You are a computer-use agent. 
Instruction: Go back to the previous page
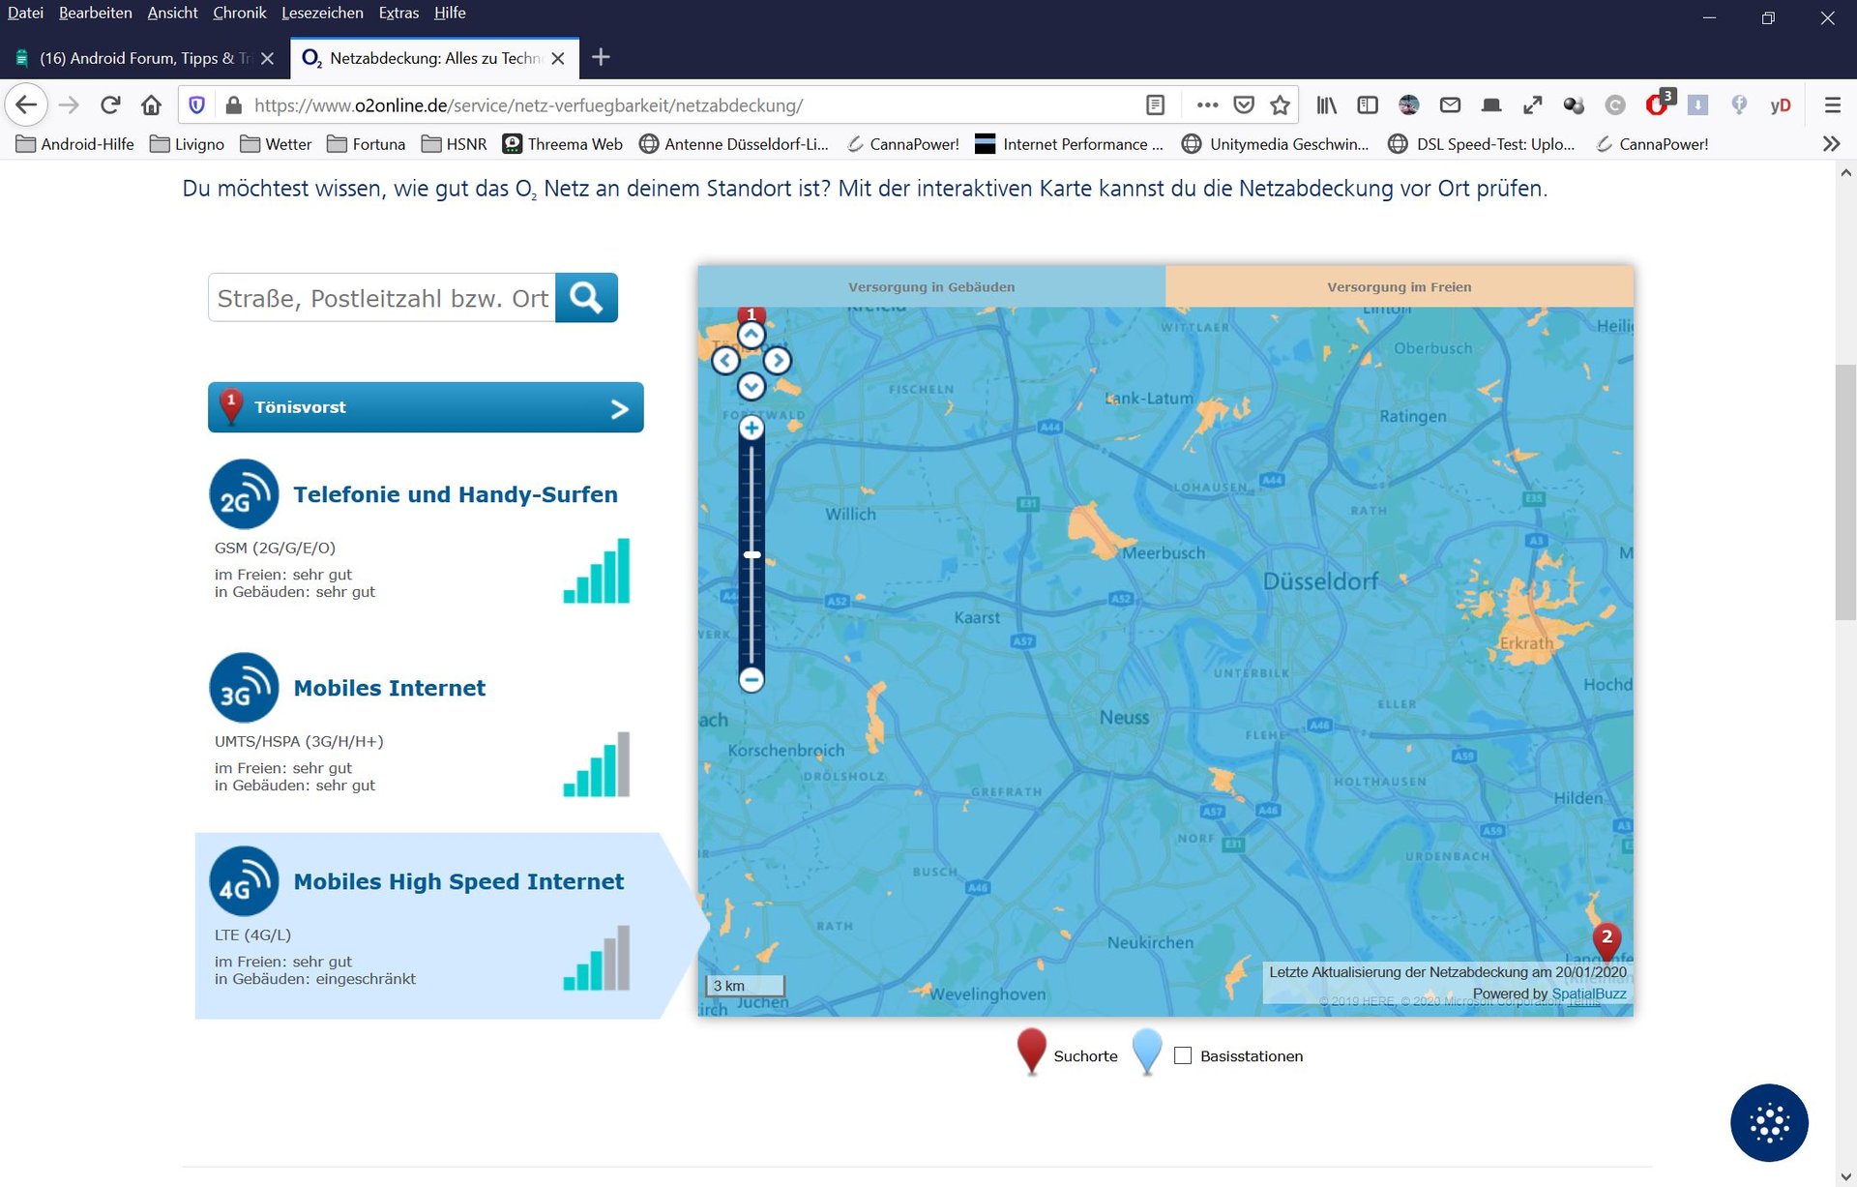[x=26, y=105]
